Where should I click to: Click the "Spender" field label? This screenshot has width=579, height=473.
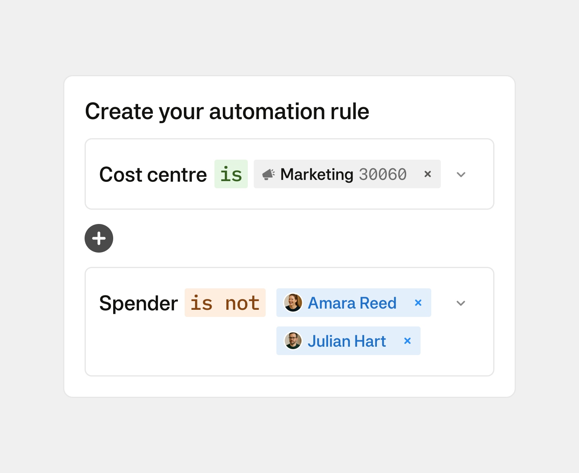139,303
